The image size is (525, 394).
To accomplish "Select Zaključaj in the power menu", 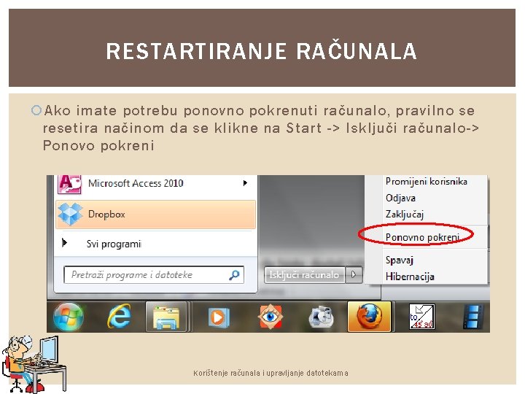I will pyautogui.click(x=405, y=214).
